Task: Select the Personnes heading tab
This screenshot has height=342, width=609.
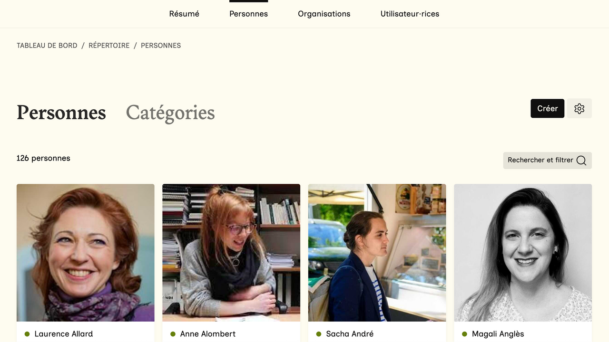Action: pyautogui.click(x=61, y=113)
